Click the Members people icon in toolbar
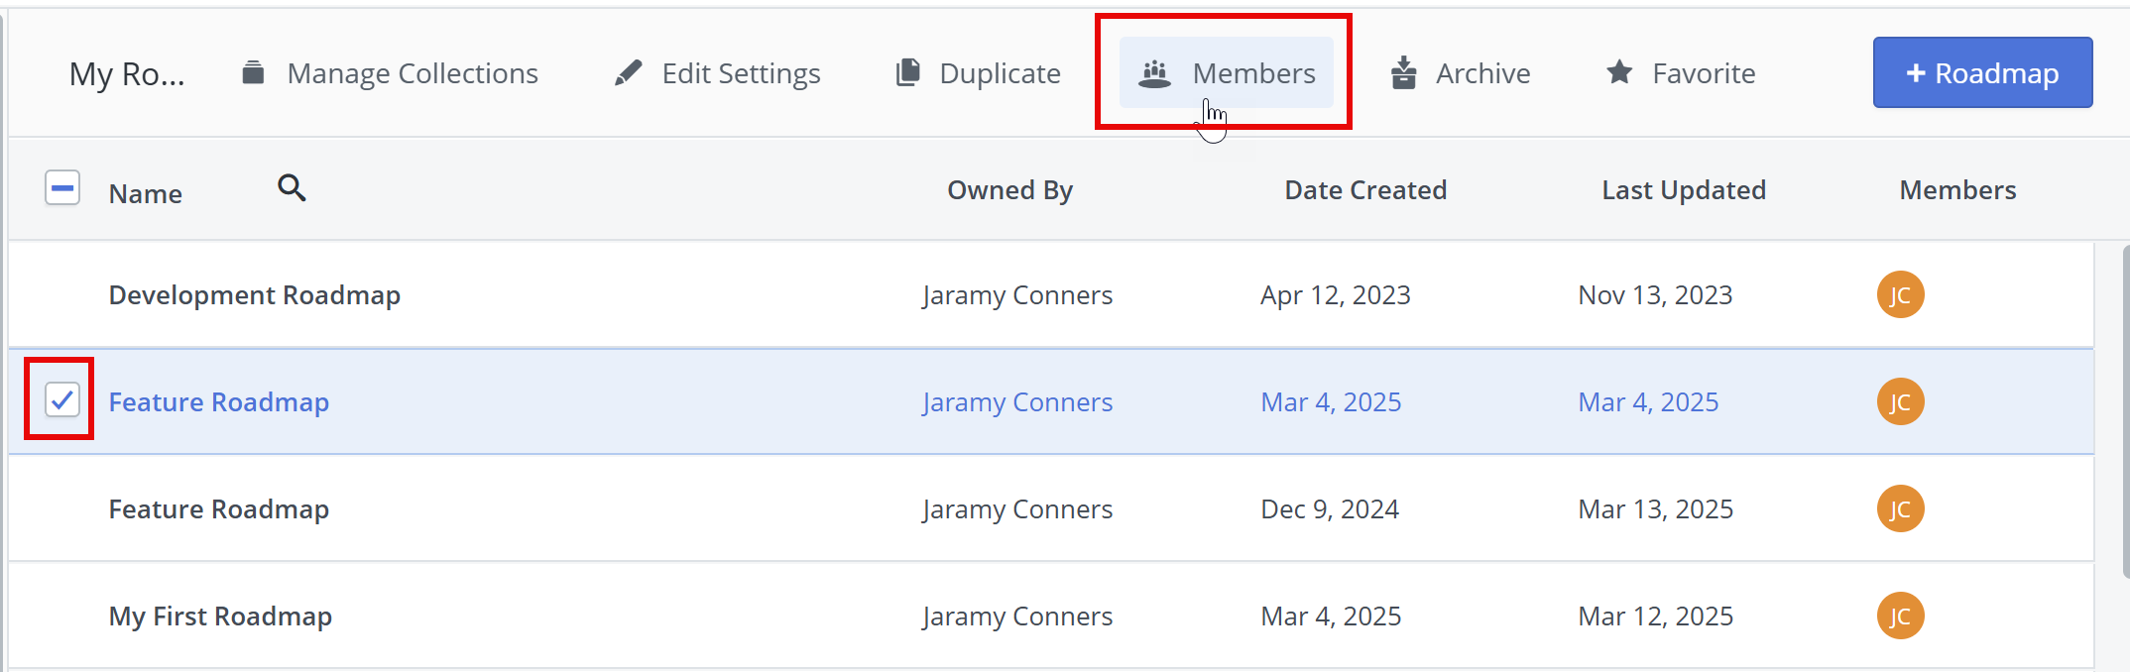The width and height of the screenshot is (2130, 672). (1154, 73)
